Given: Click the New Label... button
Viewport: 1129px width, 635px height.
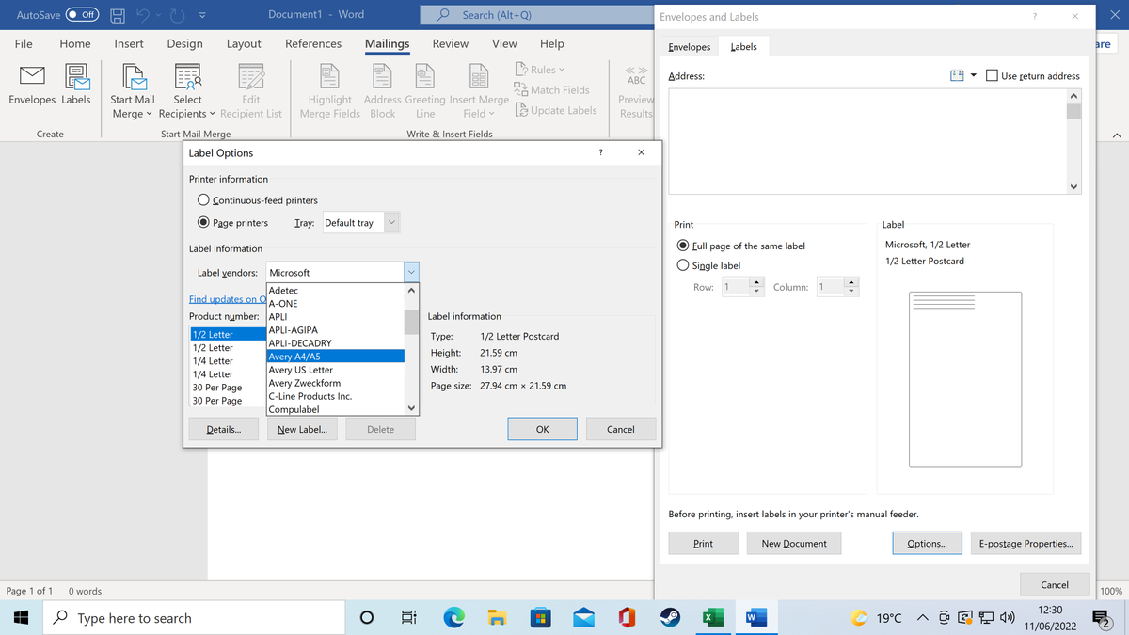Looking at the screenshot, I should pos(302,430).
